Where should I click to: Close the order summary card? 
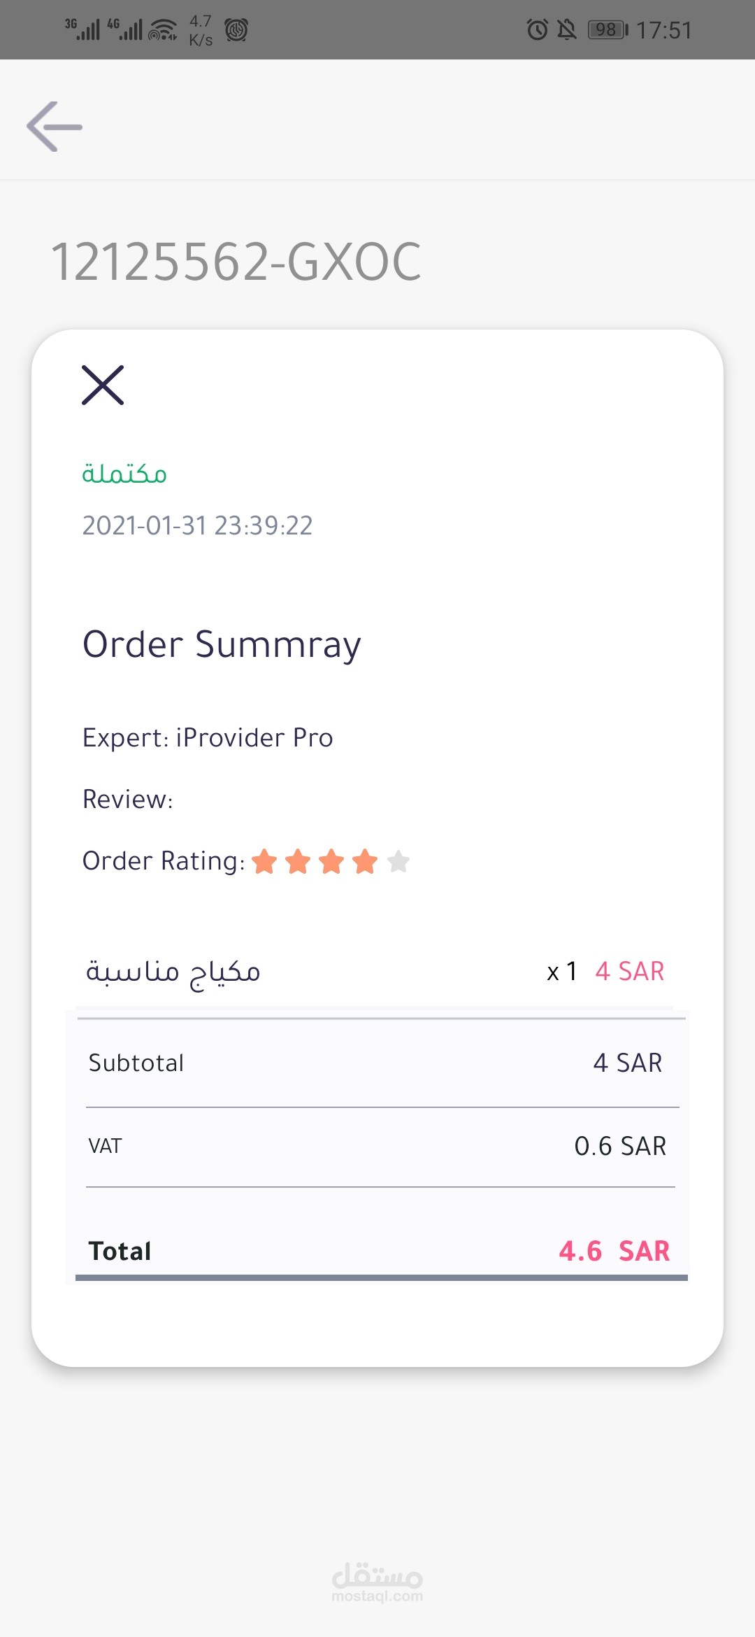point(103,385)
